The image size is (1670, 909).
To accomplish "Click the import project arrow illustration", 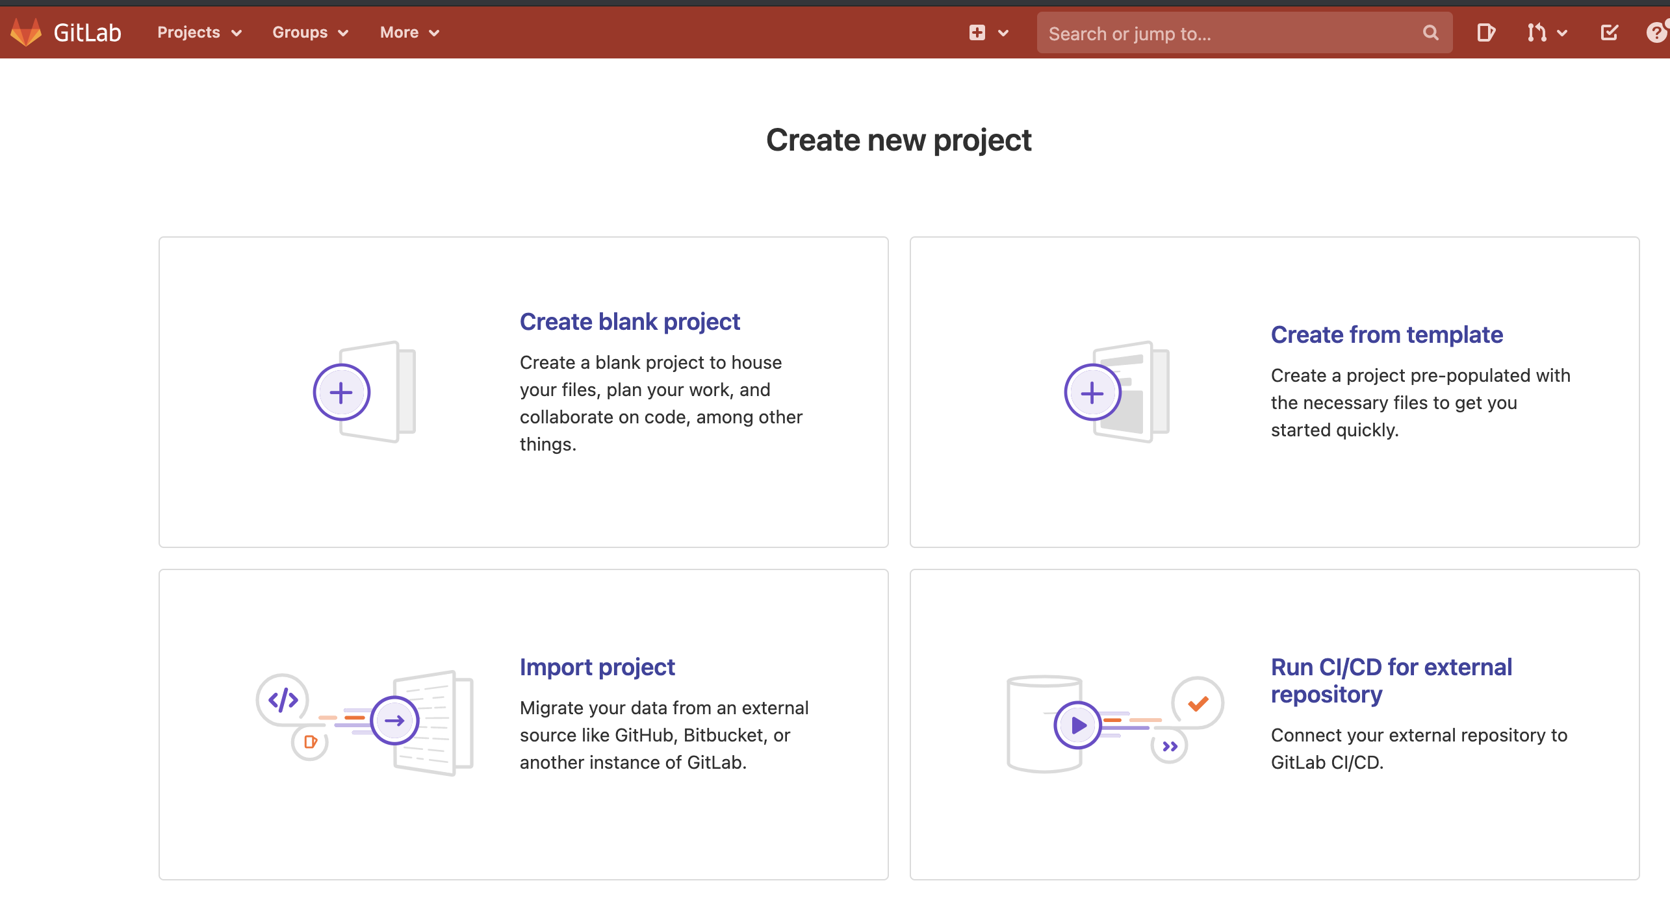I will 394,721.
